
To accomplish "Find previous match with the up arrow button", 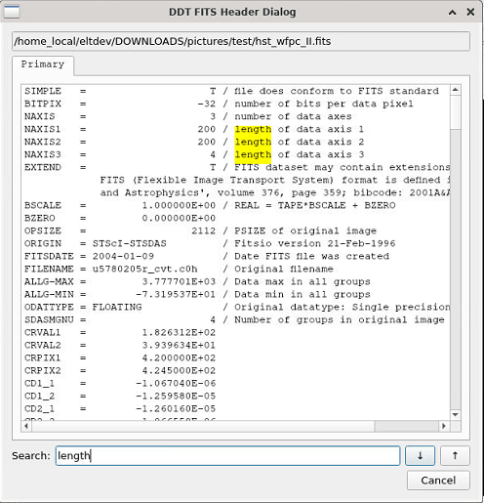I will pyautogui.click(x=455, y=455).
